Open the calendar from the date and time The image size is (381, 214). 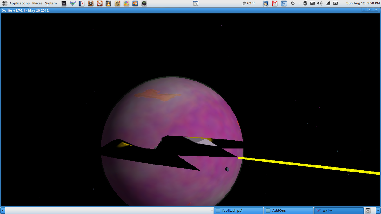click(x=363, y=3)
